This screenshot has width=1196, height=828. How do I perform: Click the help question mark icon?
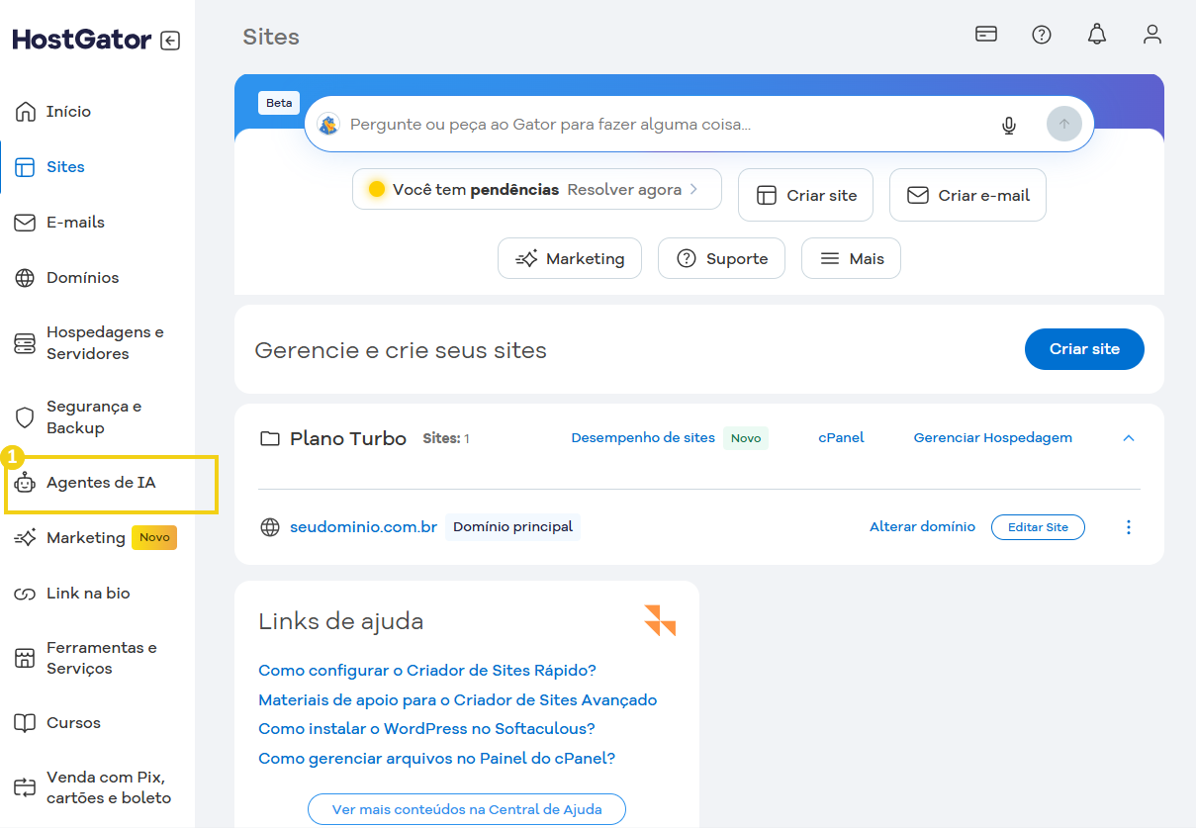pos(1041,35)
